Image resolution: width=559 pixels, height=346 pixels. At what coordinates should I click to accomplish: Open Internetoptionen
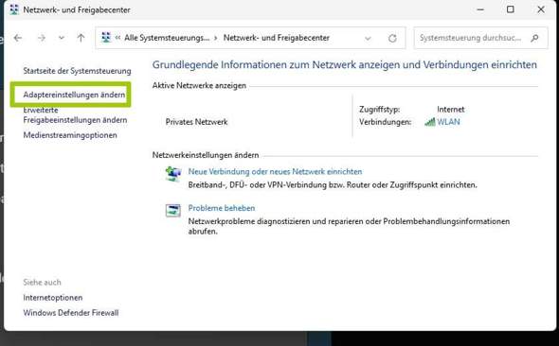pos(53,298)
